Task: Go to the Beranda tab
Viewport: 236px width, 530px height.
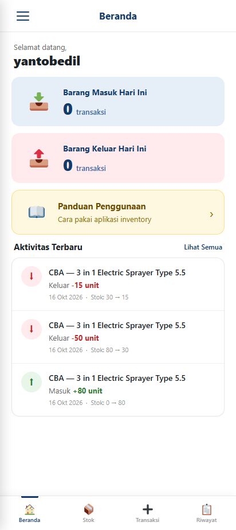Action: click(x=29, y=513)
